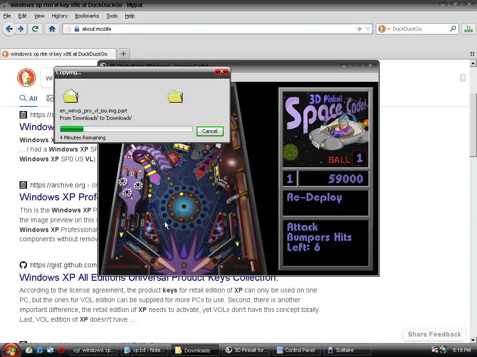Launch Internet Explorer from quick launch
Viewport: 477px width, 357px height.
pyautogui.click(x=40, y=350)
